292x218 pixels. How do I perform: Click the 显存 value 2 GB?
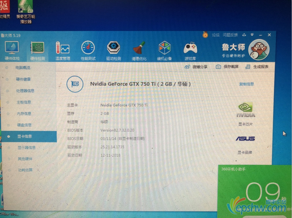(x=105, y=113)
